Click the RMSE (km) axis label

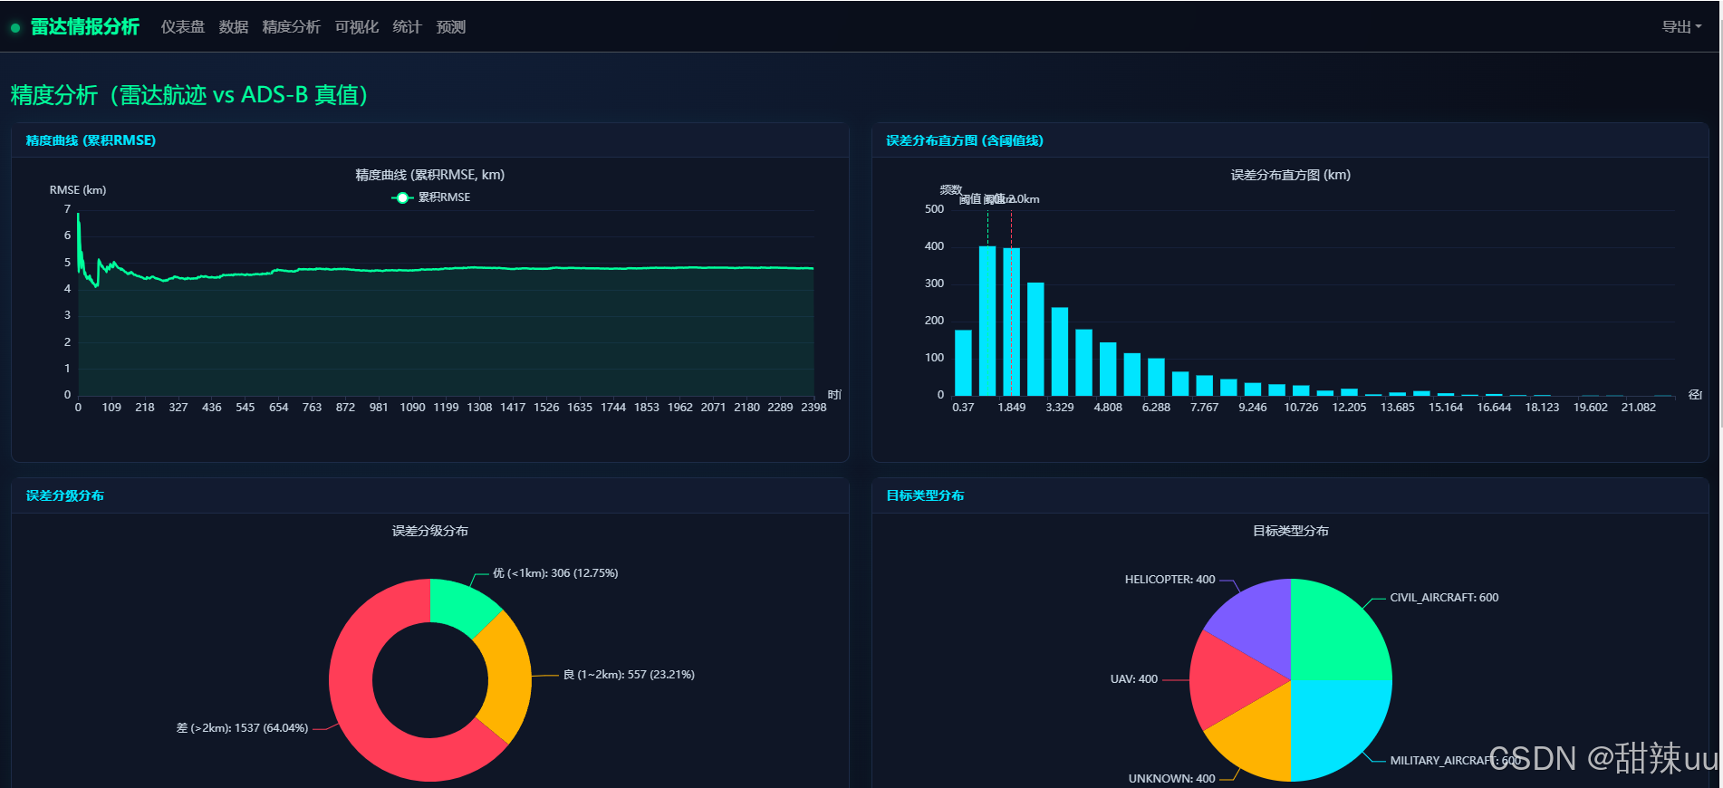pos(78,190)
